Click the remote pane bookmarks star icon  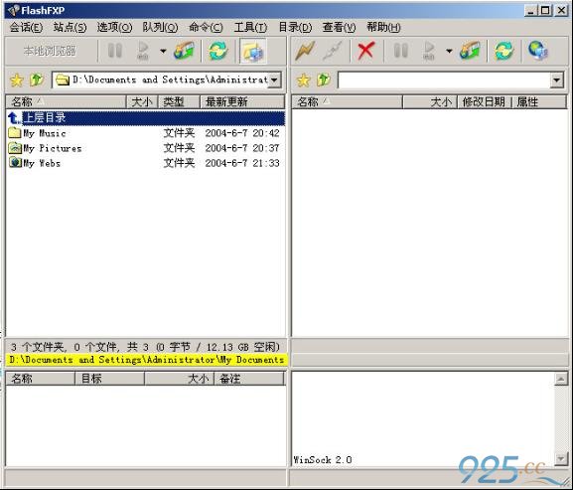[303, 80]
